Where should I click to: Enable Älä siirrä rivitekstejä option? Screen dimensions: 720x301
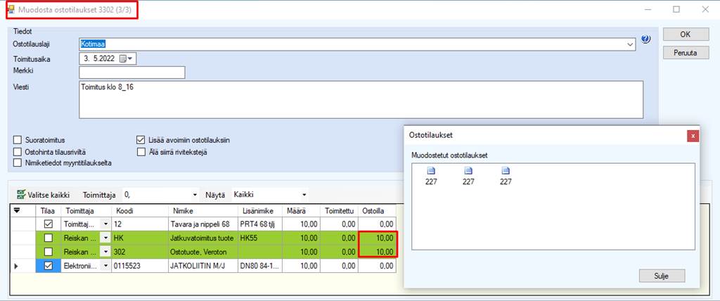click(x=141, y=151)
